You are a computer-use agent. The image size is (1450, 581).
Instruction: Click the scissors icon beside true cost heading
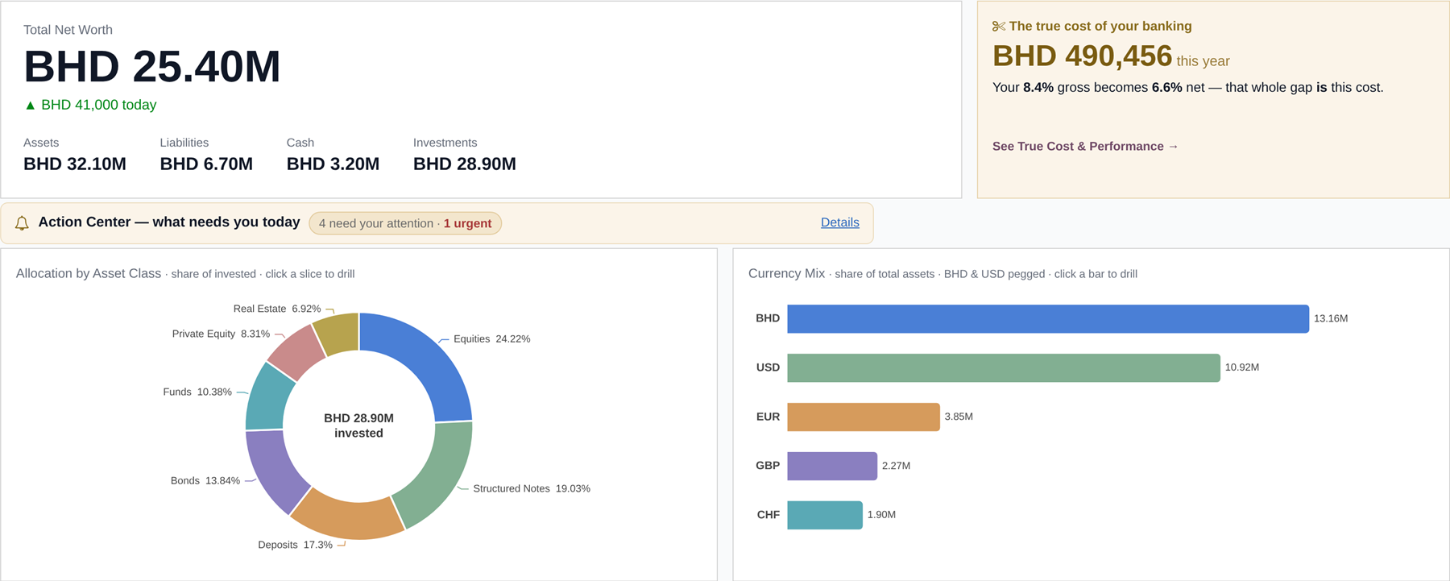pyautogui.click(x=999, y=27)
